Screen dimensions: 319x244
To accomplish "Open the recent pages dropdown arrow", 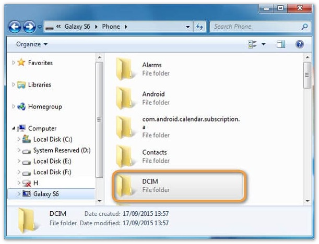I will 40,27.
